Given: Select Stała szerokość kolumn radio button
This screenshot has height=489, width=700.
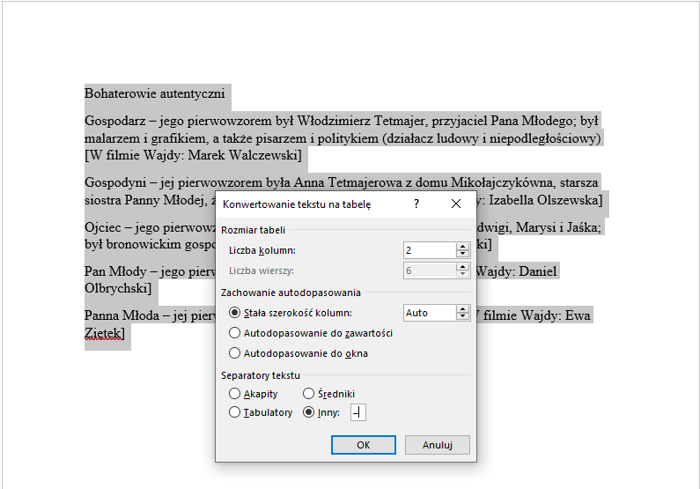Looking at the screenshot, I should click(234, 313).
